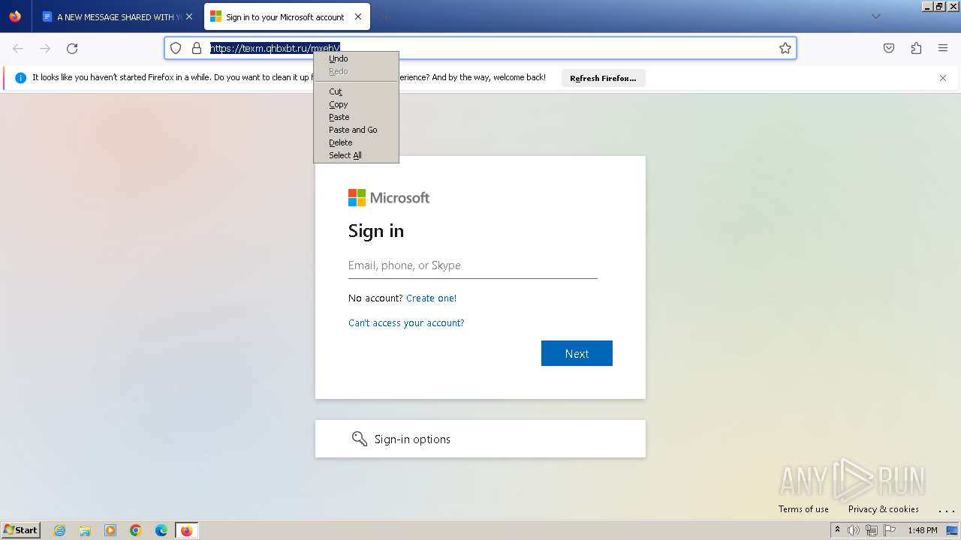The height and width of the screenshot is (540, 961).
Task: Click the key icon beside Sign-in options
Action: [360, 439]
